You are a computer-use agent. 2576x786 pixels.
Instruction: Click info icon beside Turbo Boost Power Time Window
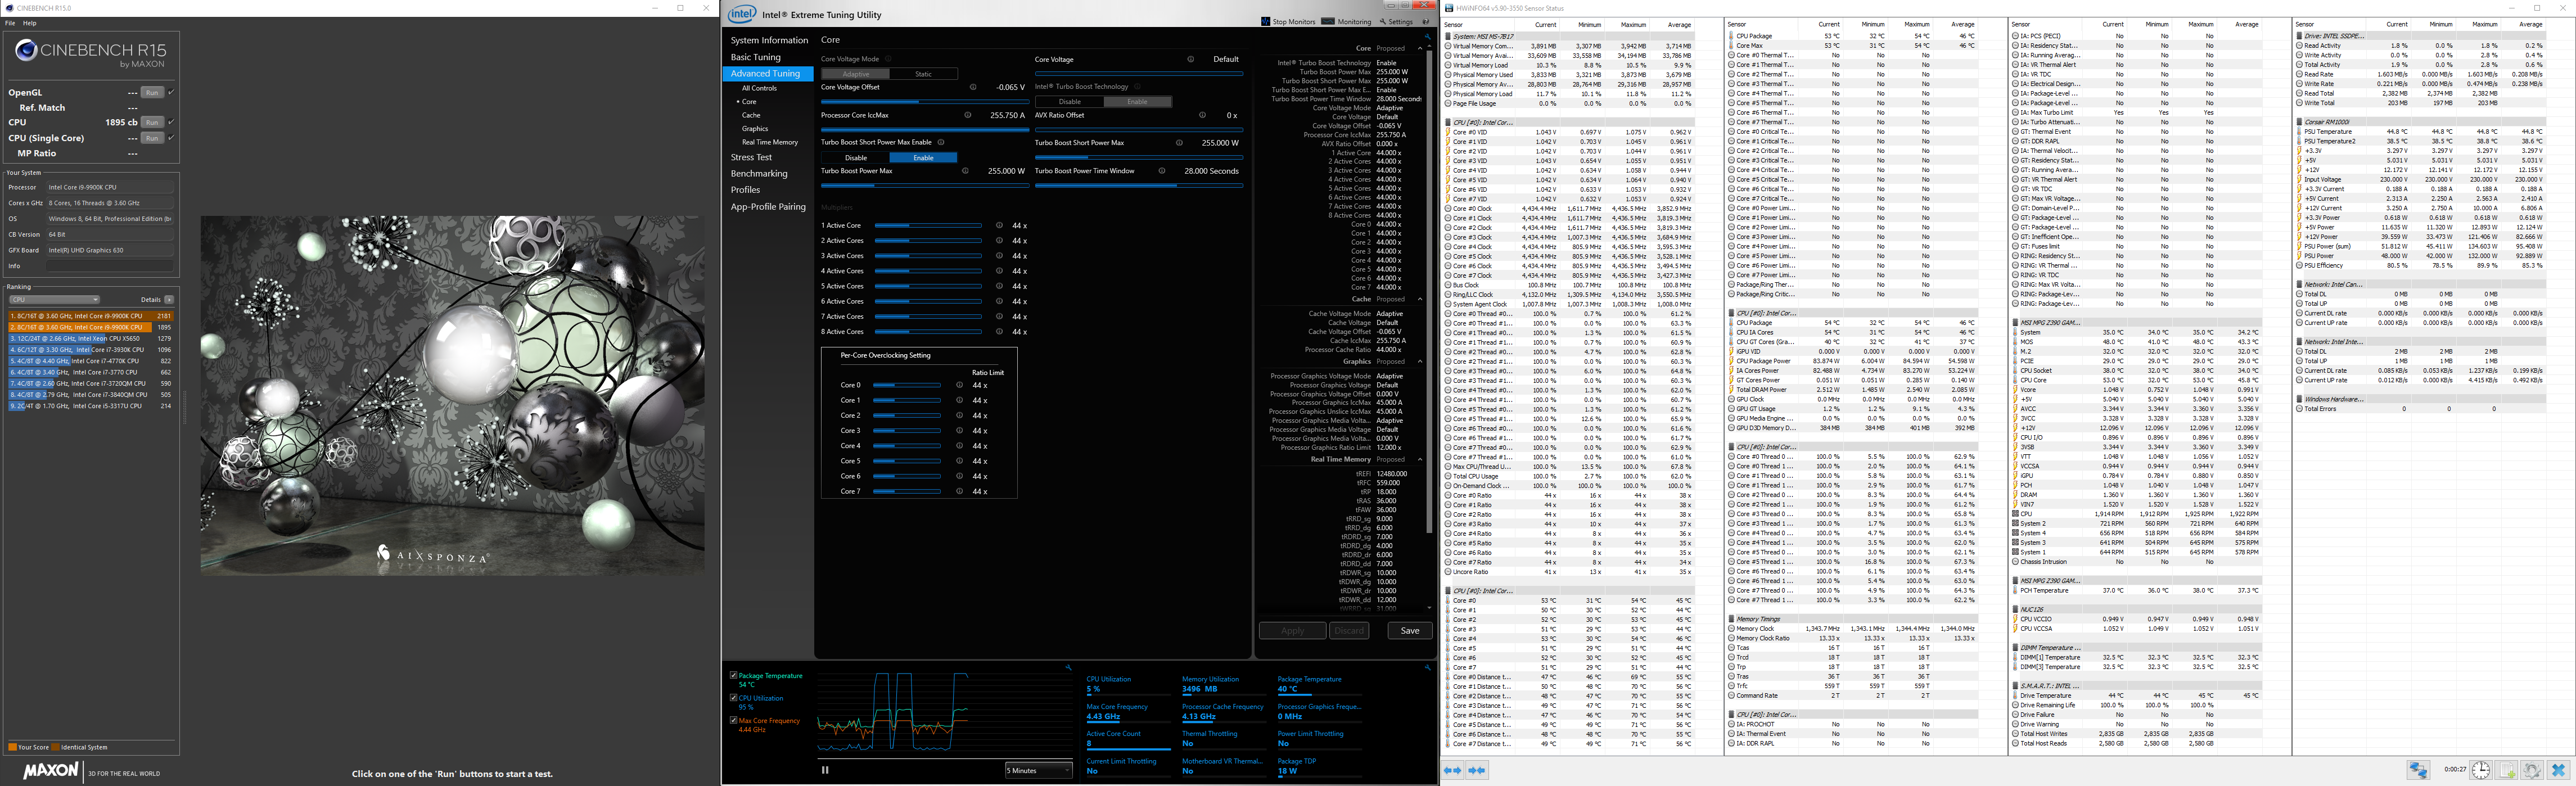pos(1163,171)
